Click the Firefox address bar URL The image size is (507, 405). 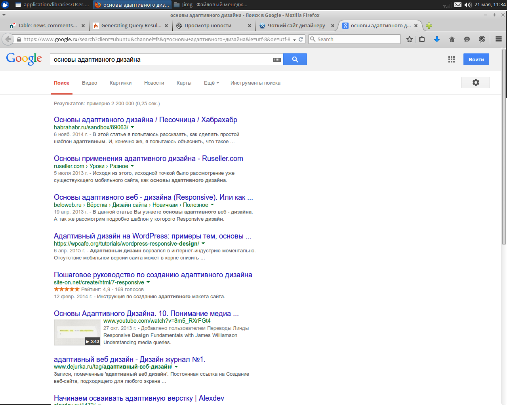point(156,40)
